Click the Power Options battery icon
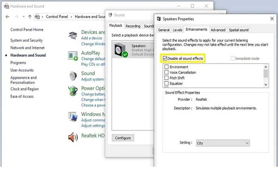 point(73,91)
